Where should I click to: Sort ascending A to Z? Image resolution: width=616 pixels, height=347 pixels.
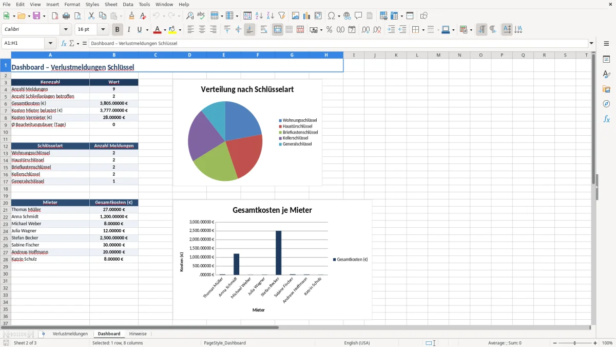tap(259, 16)
